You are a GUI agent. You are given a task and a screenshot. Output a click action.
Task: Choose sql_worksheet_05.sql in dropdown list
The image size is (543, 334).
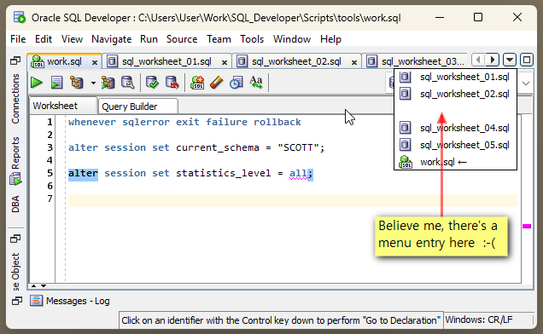point(455,145)
